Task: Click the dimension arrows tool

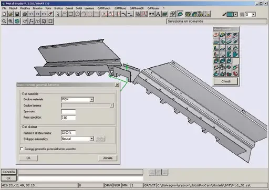Action: click(152, 14)
